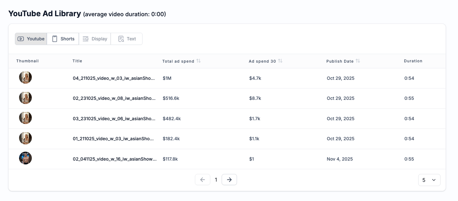Click thumbnail of 03_231025 video ad
This screenshot has width=458, height=201.
pos(25,118)
